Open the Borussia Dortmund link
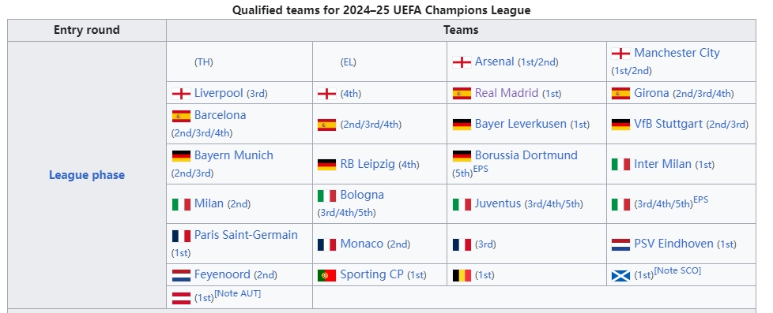This screenshot has height=313, width=773. [526, 155]
